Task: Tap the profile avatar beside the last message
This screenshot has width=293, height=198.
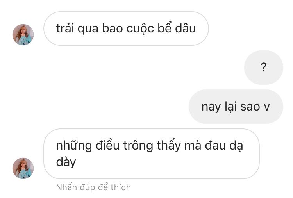Action: tap(23, 168)
